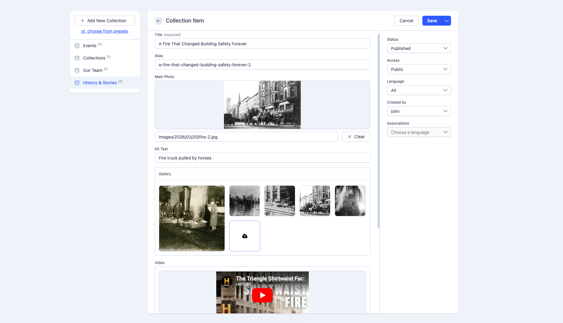Viewport: 563px width, 323px height.
Task: Expand the Access dropdown
Action: click(x=419, y=69)
